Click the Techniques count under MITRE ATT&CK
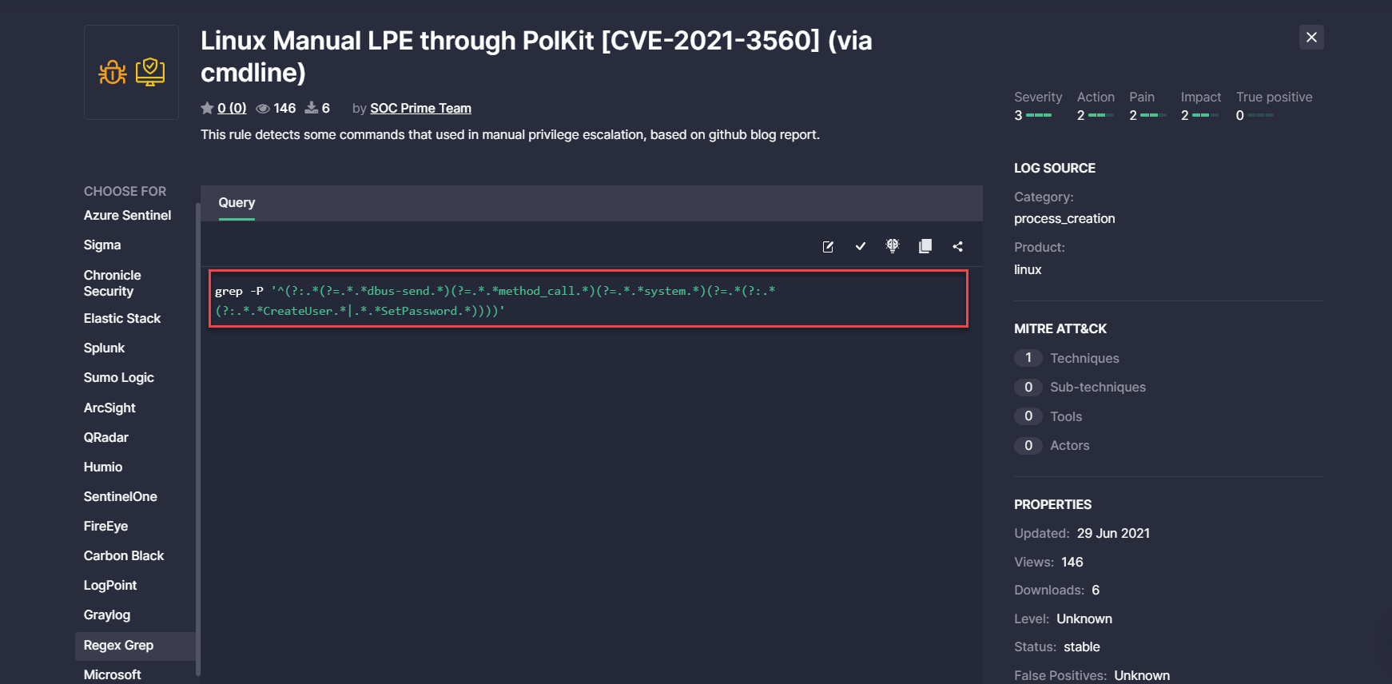This screenshot has width=1392, height=684. [x=1028, y=358]
